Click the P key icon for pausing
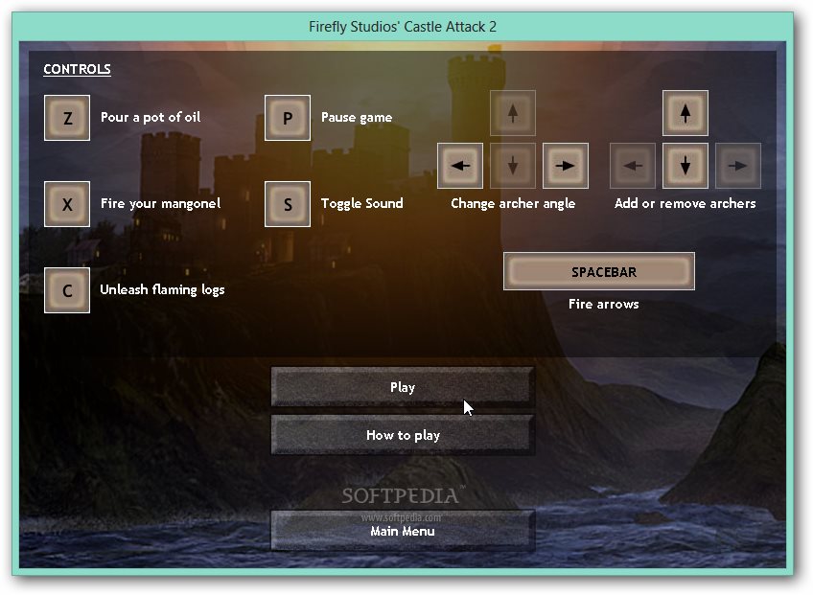 click(288, 118)
